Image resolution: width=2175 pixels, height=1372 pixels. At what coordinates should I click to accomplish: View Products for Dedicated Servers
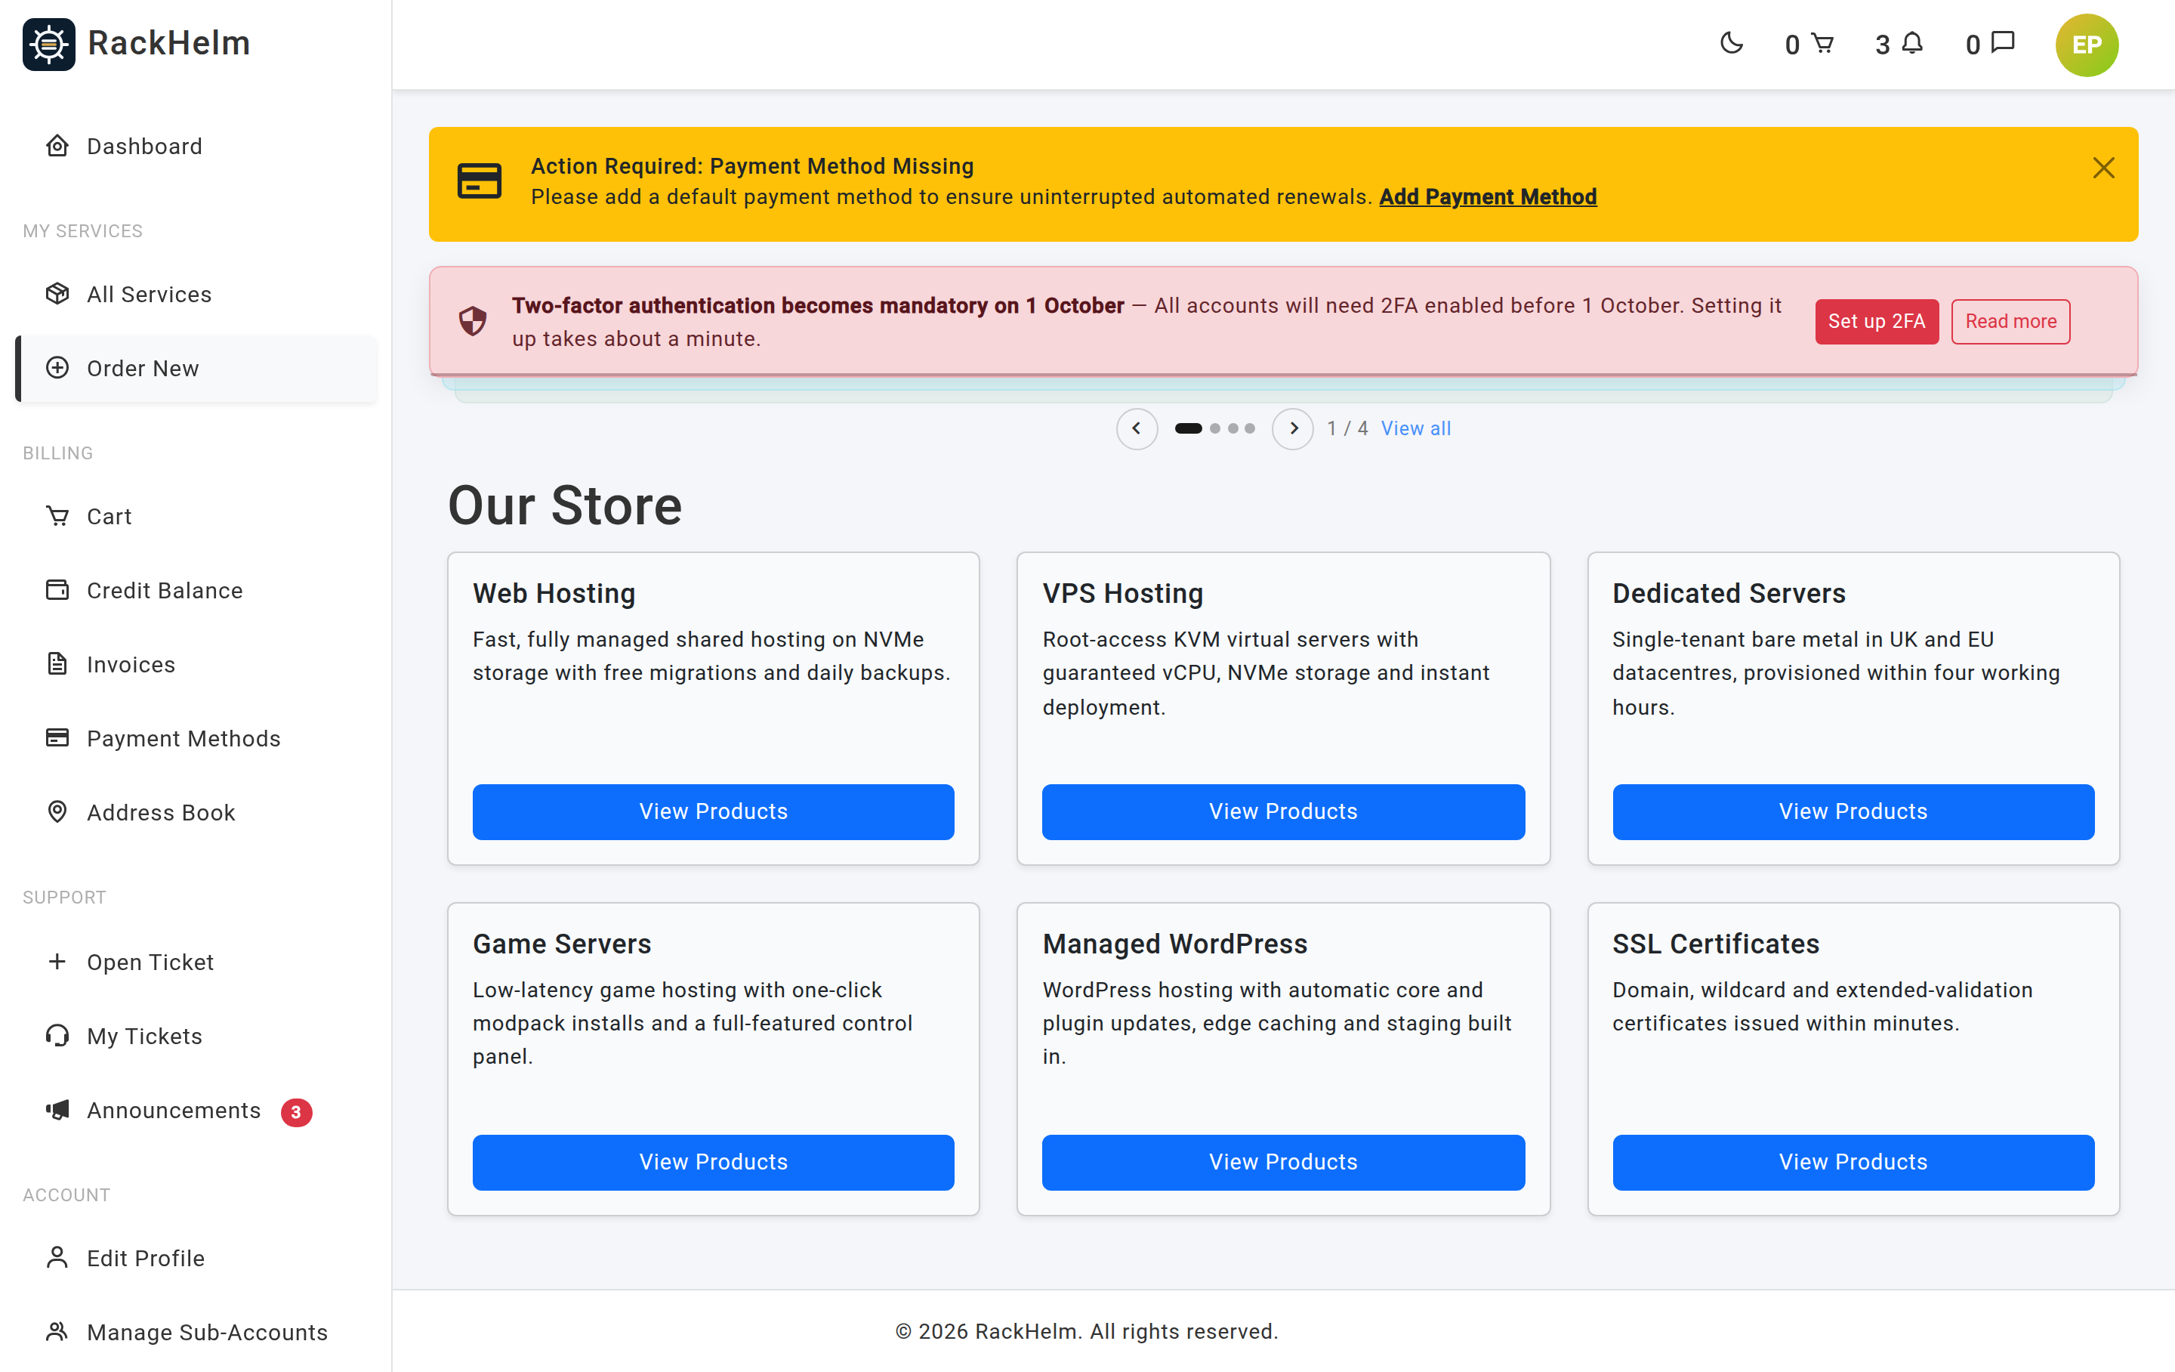tap(1853, 811)
